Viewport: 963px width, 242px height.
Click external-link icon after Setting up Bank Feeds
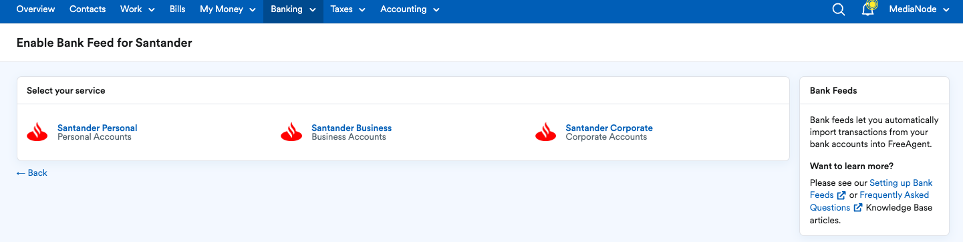click(841, 195)
